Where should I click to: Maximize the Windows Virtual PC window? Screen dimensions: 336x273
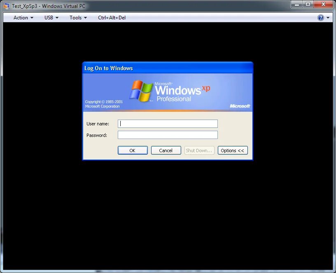click(x=308, y=4)
